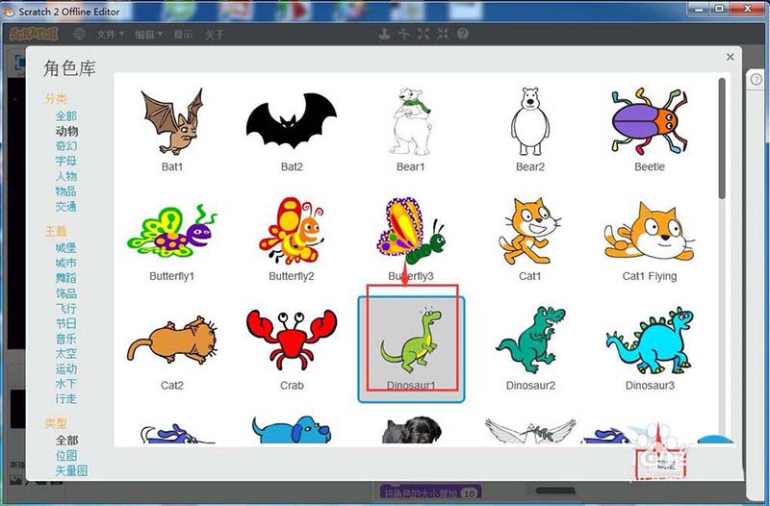Image resolution: width=770 pixels, height=506 pixels.
Task: Show the 城市 theme sprites
Action: click(65, 263)
